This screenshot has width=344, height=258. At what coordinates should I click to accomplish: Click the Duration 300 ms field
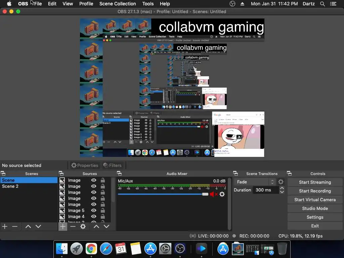click(266, 190)
